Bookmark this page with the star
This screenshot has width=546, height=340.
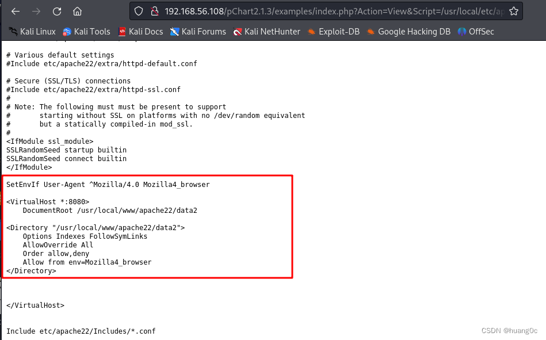tap(514, 12)
